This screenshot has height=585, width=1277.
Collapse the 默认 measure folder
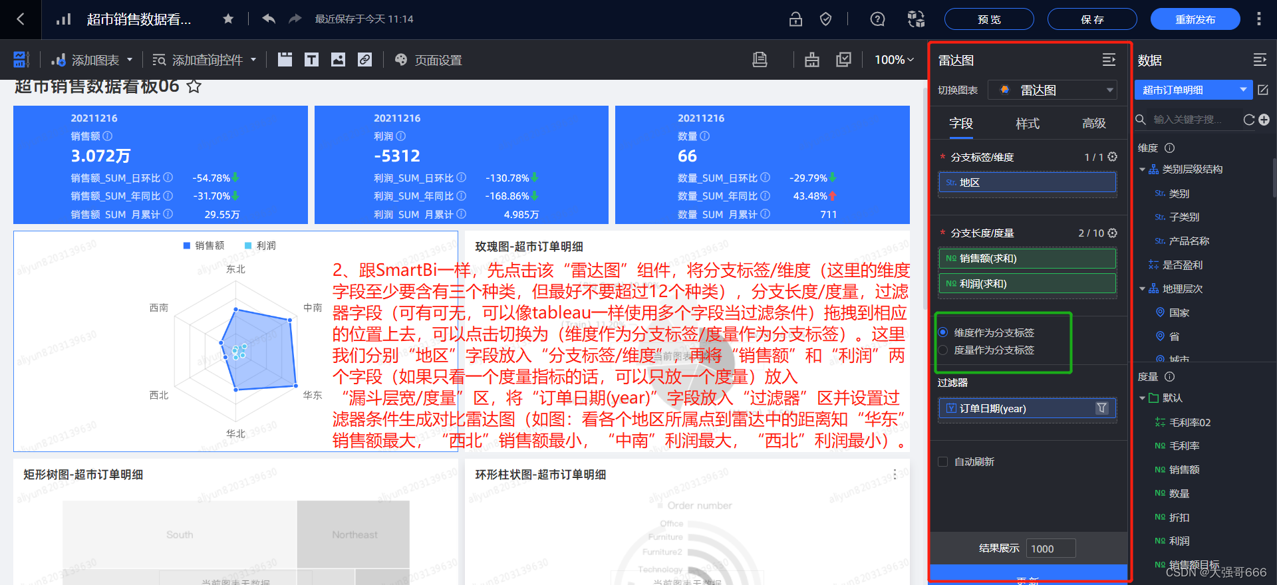pos(1142,398)
